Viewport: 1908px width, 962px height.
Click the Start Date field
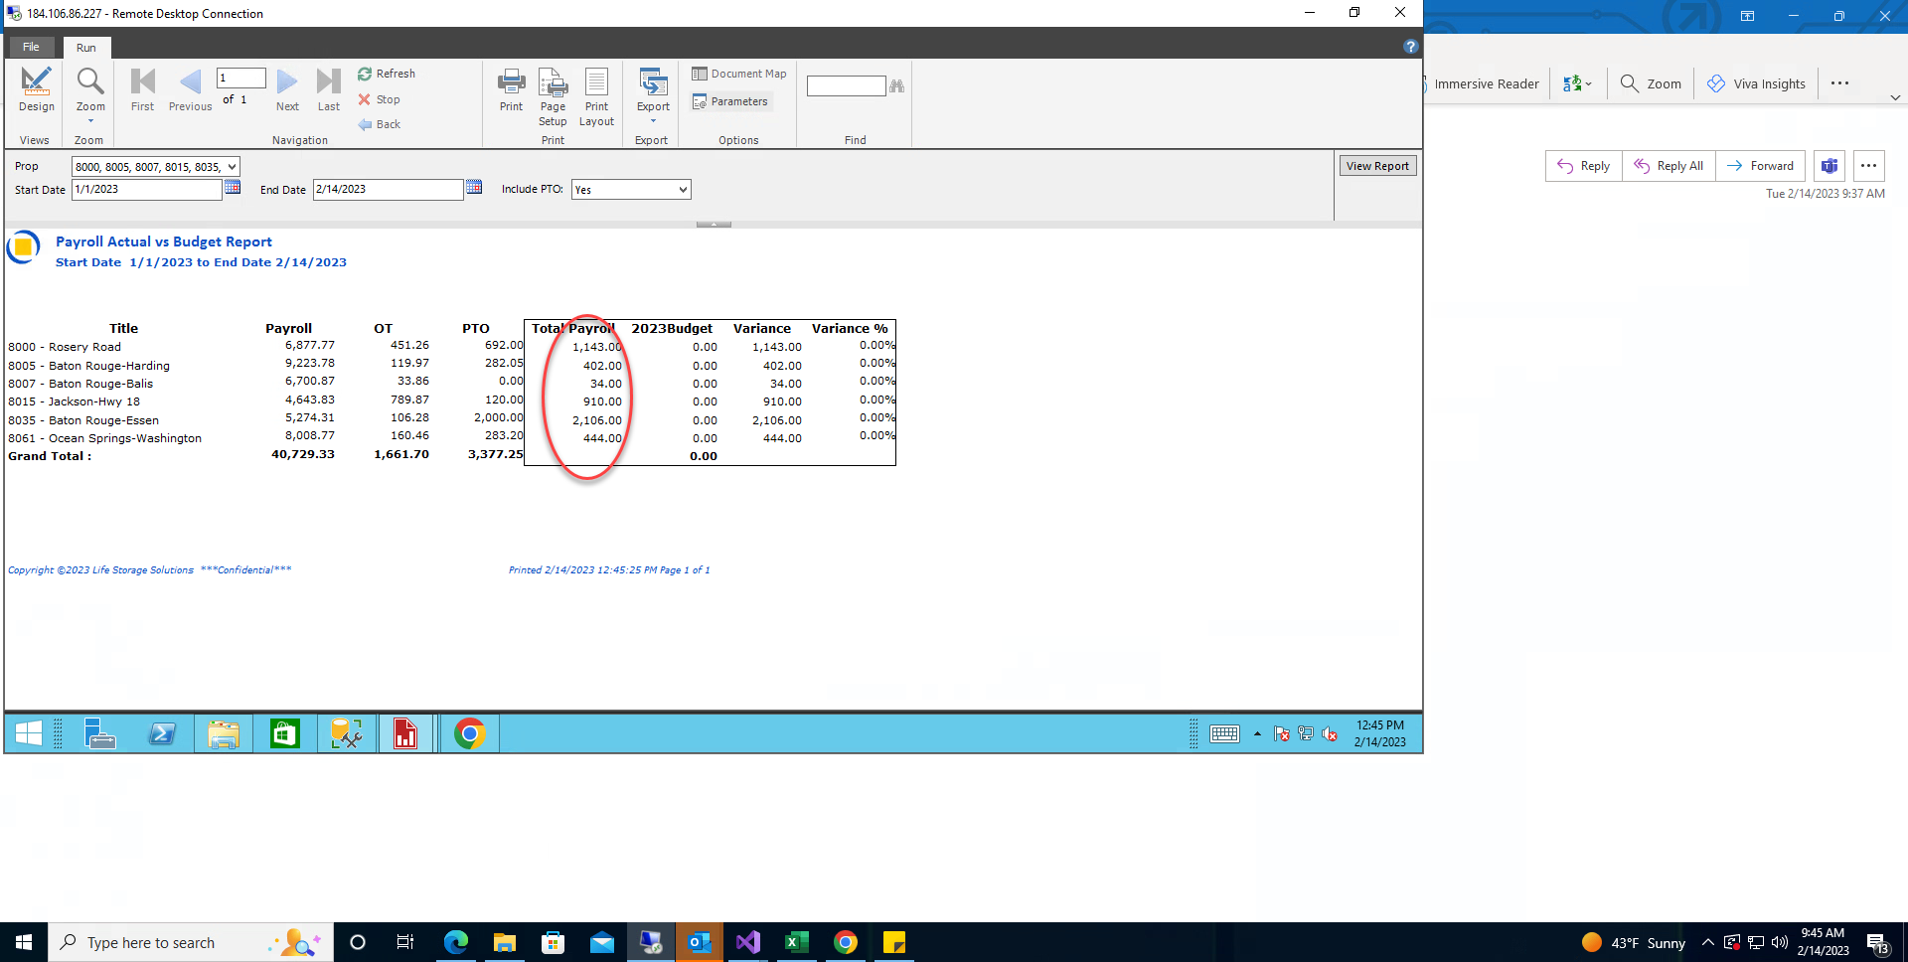[x=146, y=189]
